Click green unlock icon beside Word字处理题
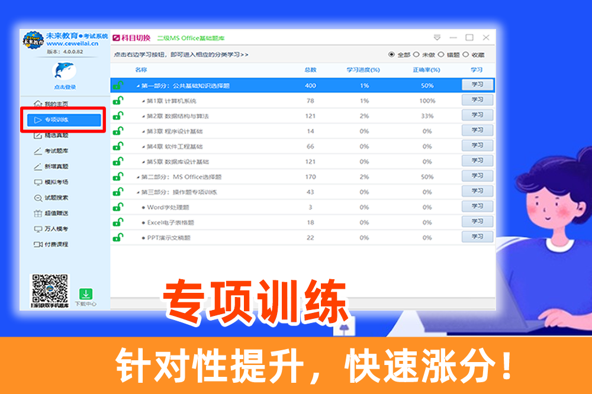 (118, 207)
